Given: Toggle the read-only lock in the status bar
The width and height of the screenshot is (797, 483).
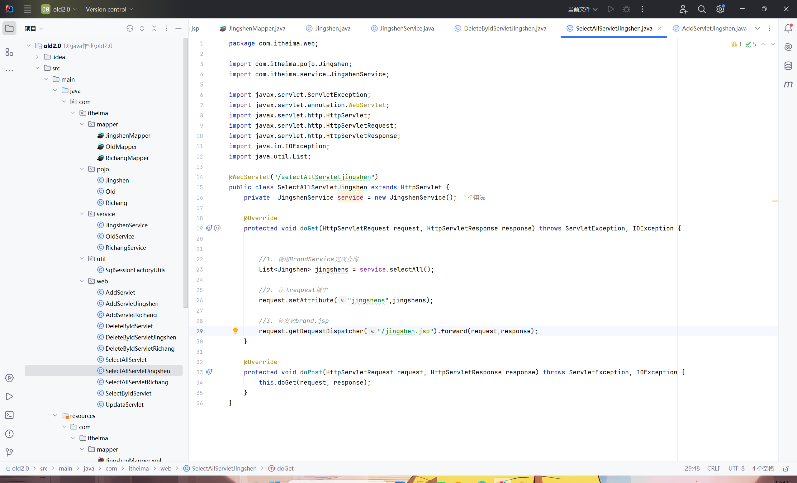Looking at the screenshot, I should (x=786, y=468).
